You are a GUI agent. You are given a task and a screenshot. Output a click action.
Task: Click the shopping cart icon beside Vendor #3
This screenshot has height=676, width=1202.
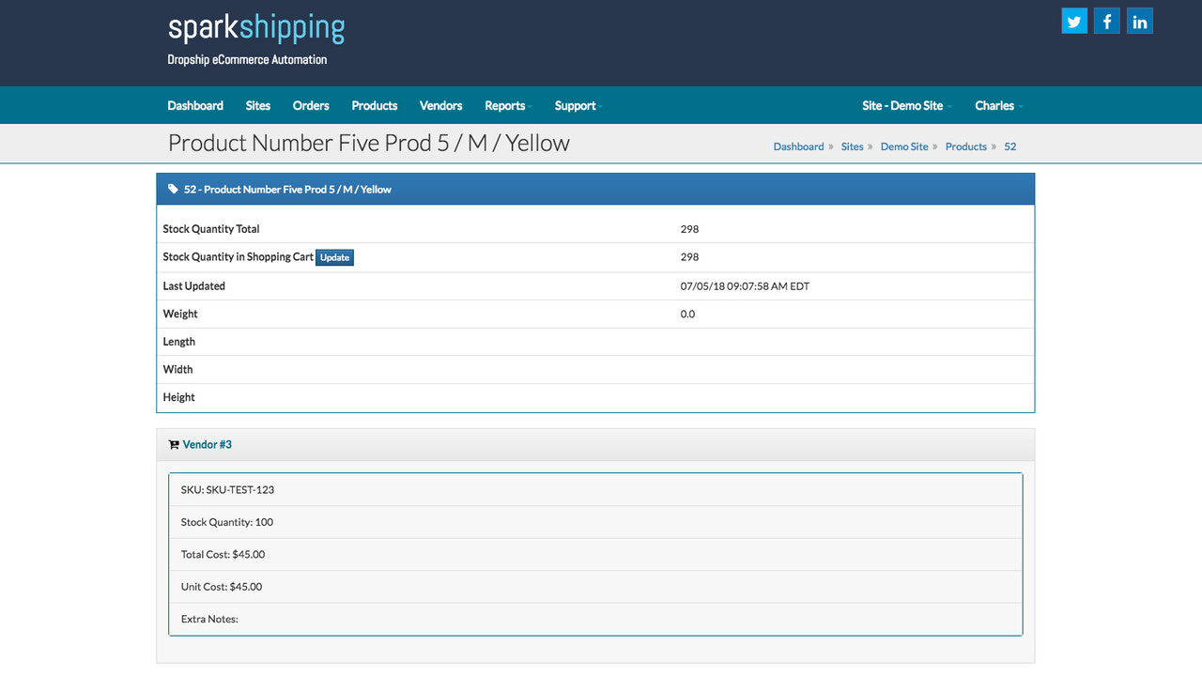(172, 444)
